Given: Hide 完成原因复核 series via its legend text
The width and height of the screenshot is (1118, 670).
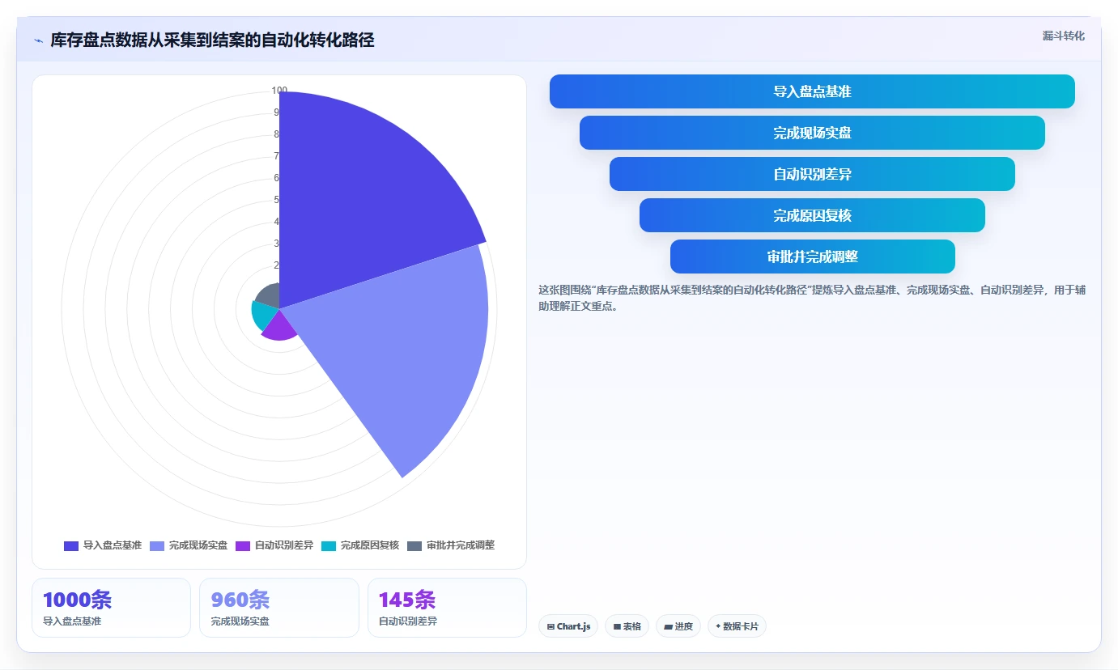Looking at the screenshot, I should pyautogui.click(x=370, y=545).
